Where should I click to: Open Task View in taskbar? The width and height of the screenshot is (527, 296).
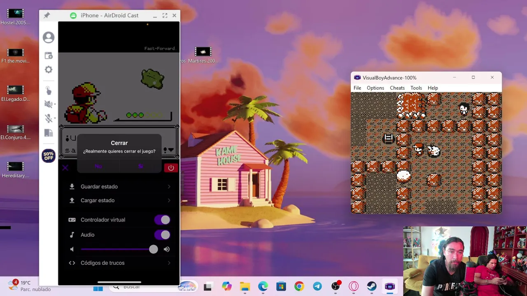tap(208, 287)
